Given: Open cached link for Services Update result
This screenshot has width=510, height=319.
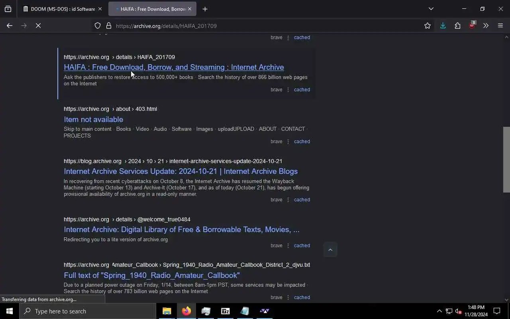Looking at the screenshot, I should coord(302,200).
